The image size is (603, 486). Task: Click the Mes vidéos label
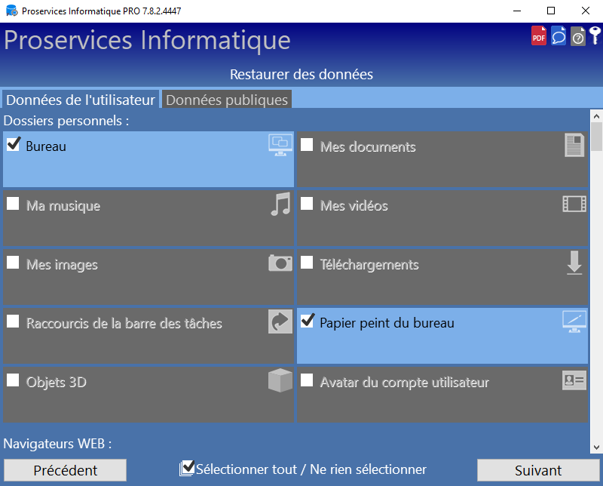[354, 206]
